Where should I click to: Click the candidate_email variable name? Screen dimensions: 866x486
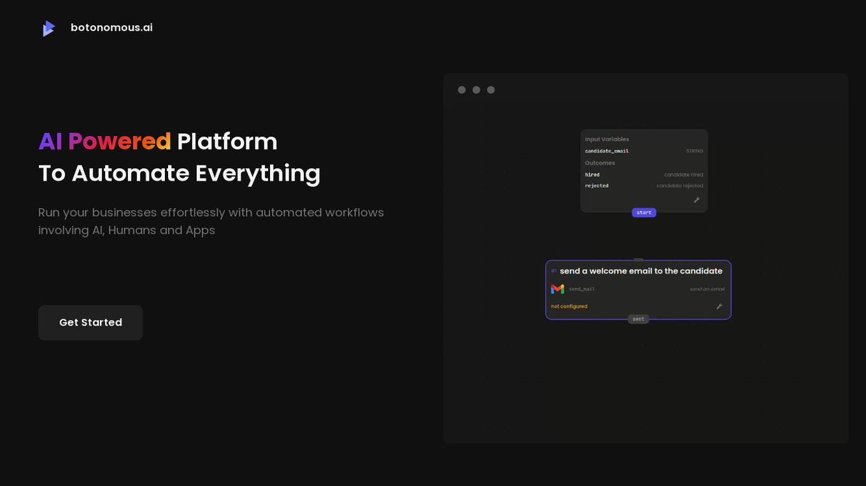[607, 151]
